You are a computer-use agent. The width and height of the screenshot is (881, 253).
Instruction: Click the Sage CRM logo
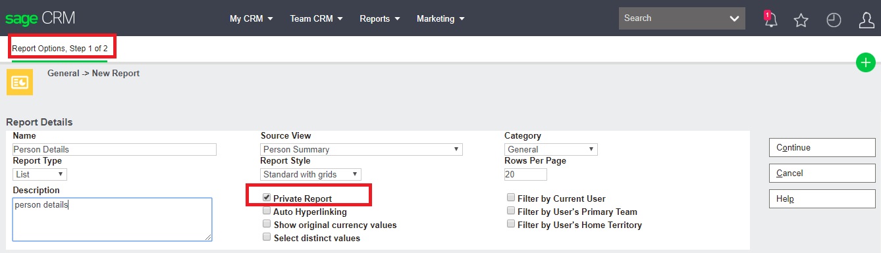click(x=40, y=18)
